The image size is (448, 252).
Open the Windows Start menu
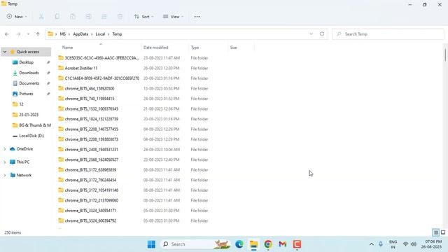pos(151,244)
